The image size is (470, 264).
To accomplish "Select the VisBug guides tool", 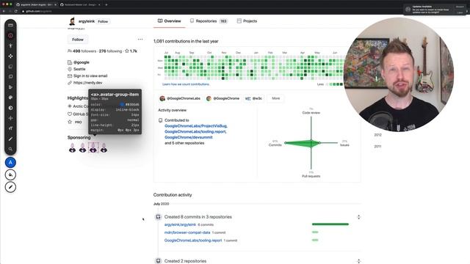I will [10, 25].
